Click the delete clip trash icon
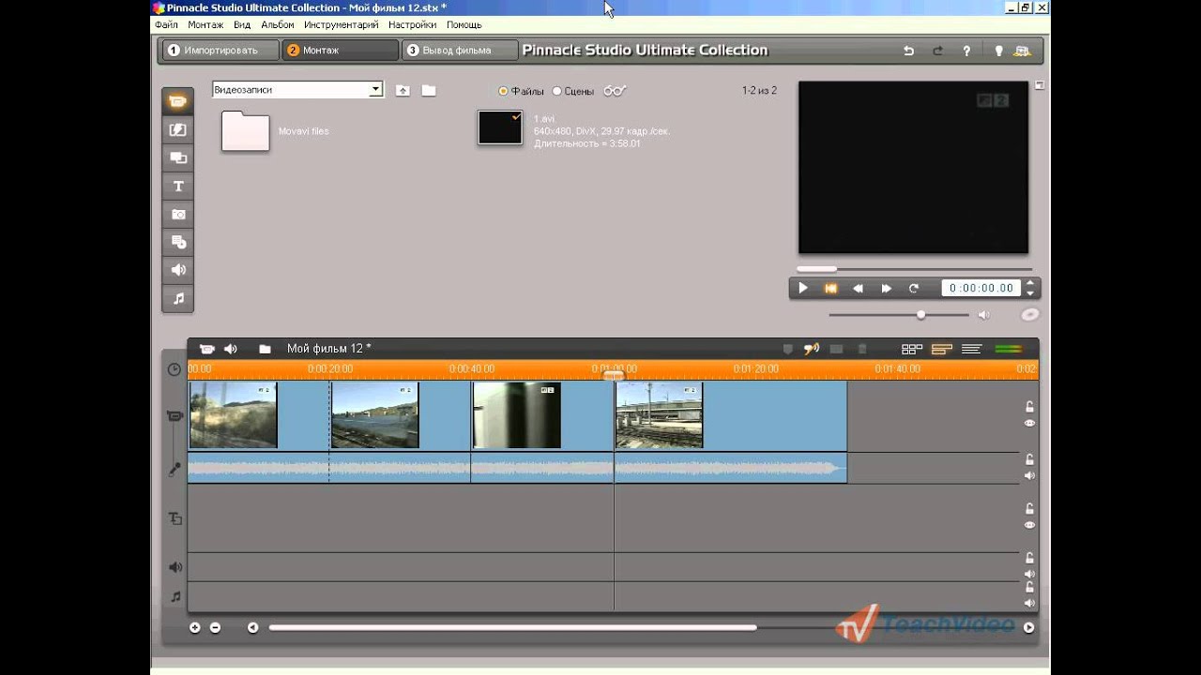 [x=862, y=349]
